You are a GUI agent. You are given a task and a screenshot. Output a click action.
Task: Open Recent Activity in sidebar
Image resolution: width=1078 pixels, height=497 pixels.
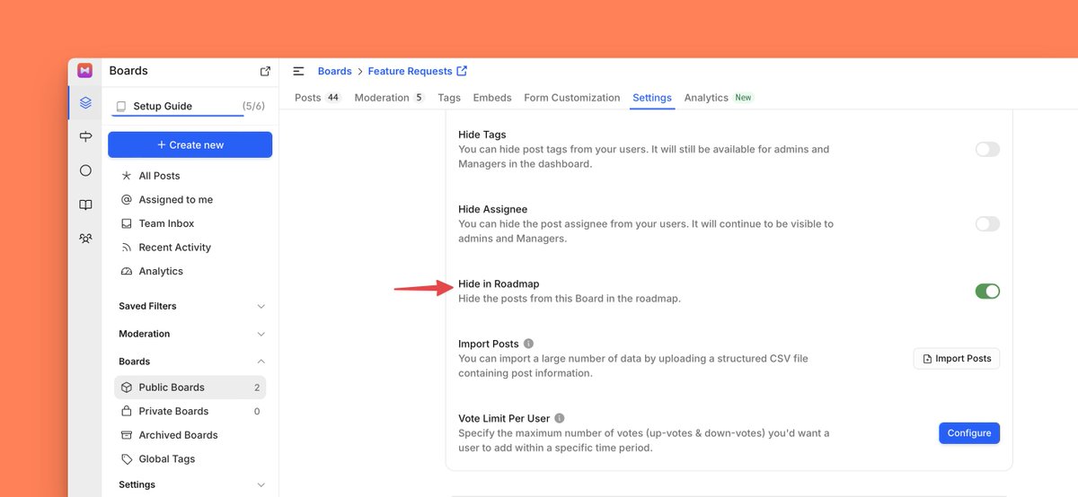click(190, 248)
